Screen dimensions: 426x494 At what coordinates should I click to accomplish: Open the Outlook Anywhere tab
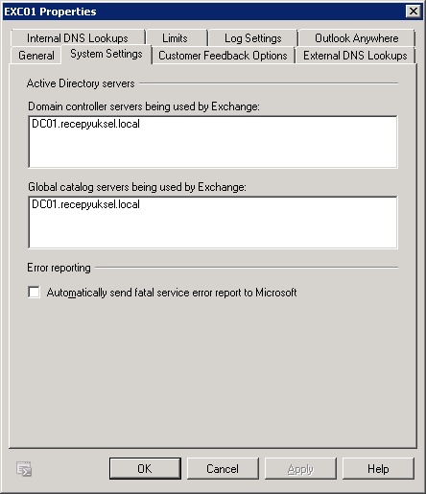tap(357, 38)
